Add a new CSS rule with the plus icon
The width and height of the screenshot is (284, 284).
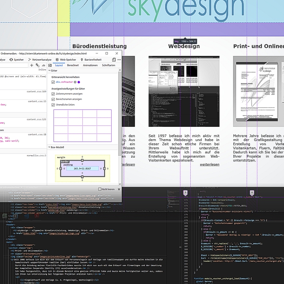click(x=32, y=65)
